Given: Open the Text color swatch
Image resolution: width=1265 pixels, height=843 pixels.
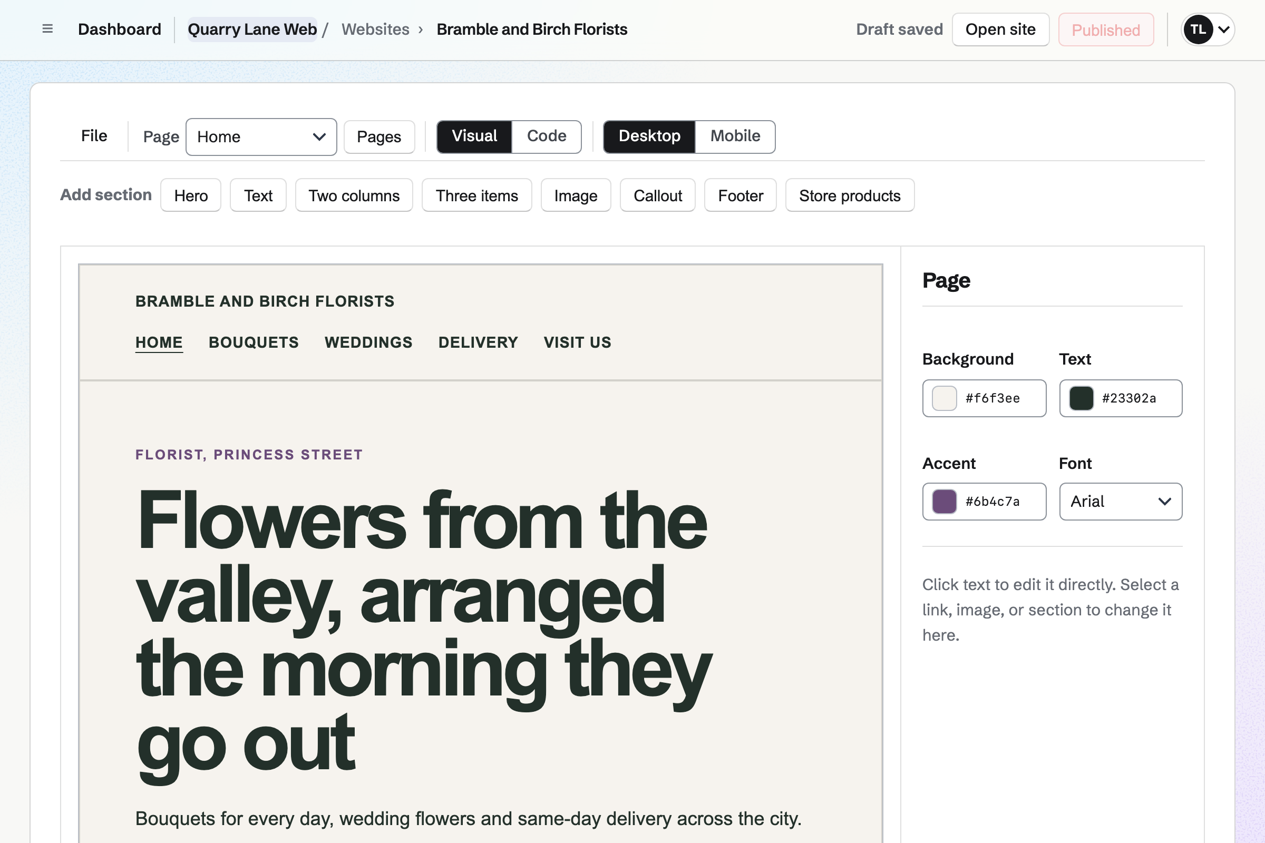Looking at the screenshot, I should click(x=1081, y=398).
